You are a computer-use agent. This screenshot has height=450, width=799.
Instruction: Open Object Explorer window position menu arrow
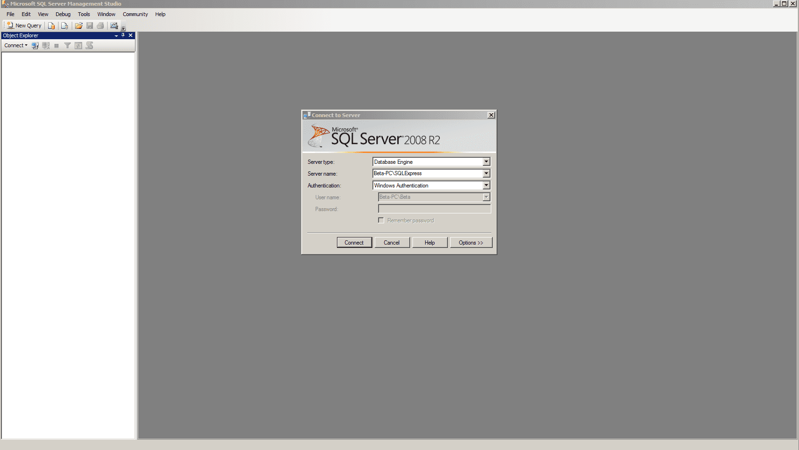pos(117,35)
